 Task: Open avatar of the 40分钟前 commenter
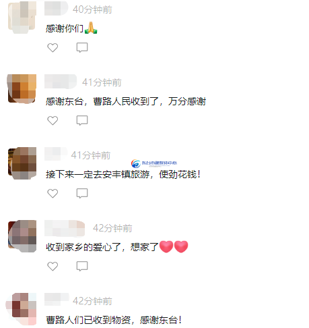coord(22,17)
